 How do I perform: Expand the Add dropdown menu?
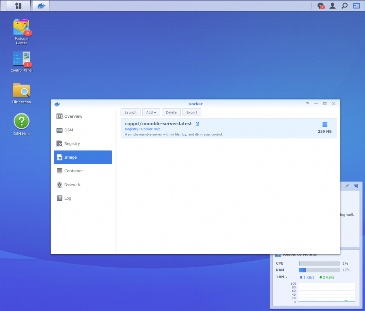click(151, 112)
